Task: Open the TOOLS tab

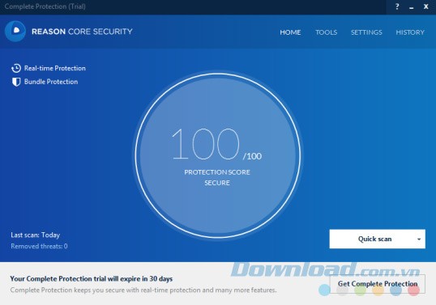Action: [326, 32]
